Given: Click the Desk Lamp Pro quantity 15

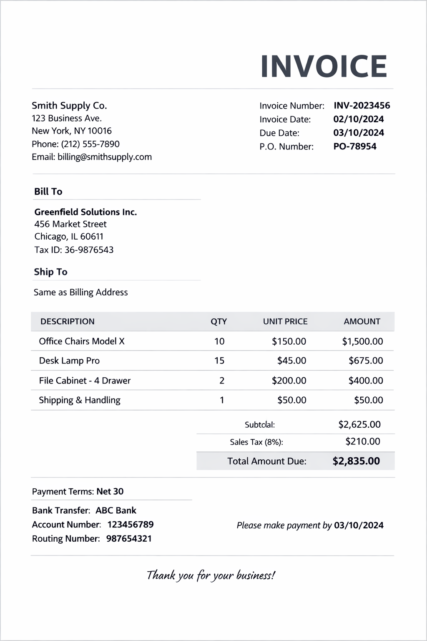Looking at the screenshot, I should click(x=219, y=361).
